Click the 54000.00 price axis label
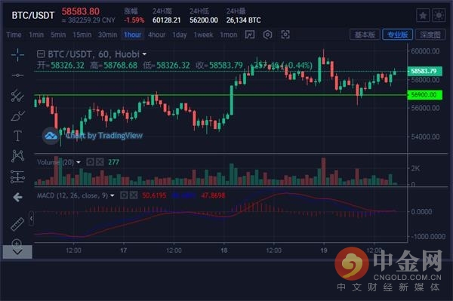453x301 pixels. tap(425, 137)
